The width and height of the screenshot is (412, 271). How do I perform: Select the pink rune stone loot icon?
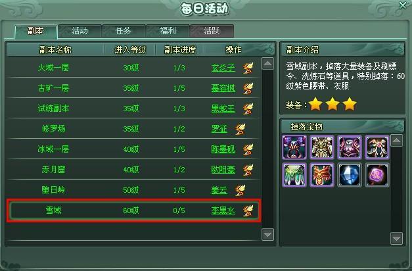(x=377, y=175)
